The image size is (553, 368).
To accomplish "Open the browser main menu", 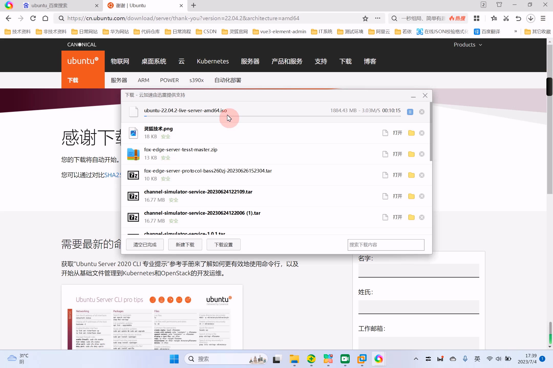I will tap(543, 18).
